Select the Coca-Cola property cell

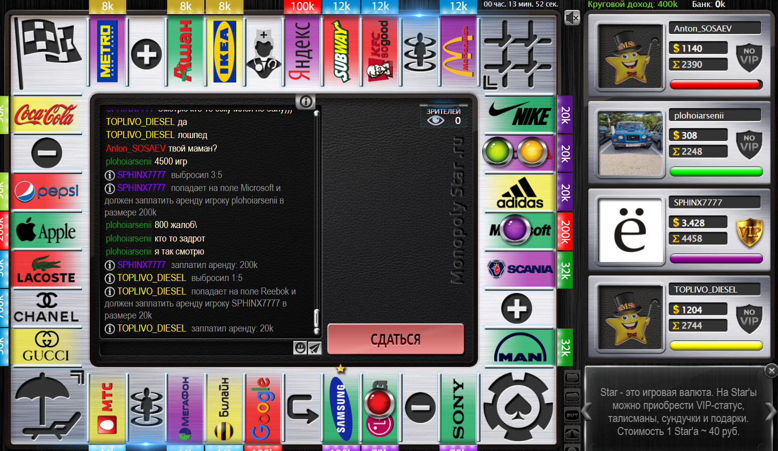pos(47,114)
